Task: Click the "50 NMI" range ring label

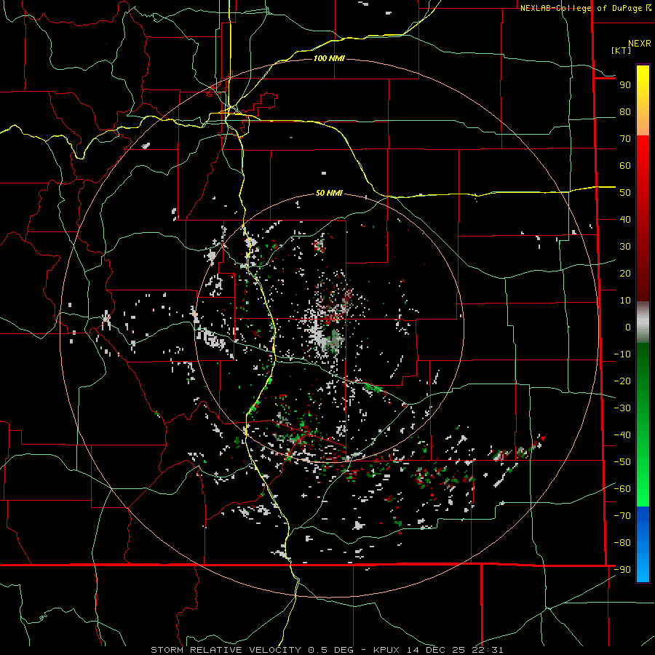Action: [329, 193]
